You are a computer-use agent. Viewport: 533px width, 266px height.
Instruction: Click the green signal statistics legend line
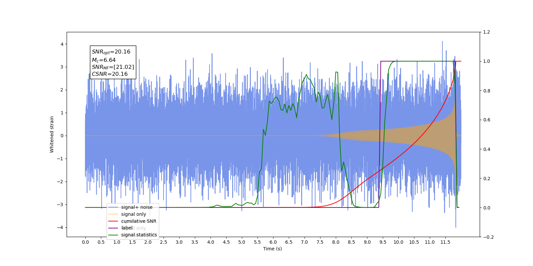tap(113, 235)
